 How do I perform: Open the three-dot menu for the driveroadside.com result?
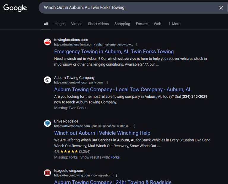click(x=134, y=126)
